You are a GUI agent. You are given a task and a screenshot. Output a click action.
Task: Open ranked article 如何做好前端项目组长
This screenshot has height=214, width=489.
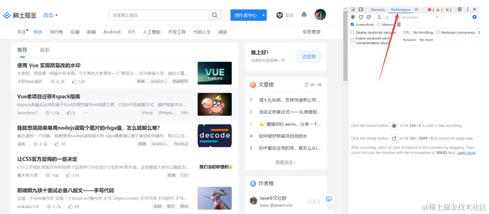coord(284,136)
